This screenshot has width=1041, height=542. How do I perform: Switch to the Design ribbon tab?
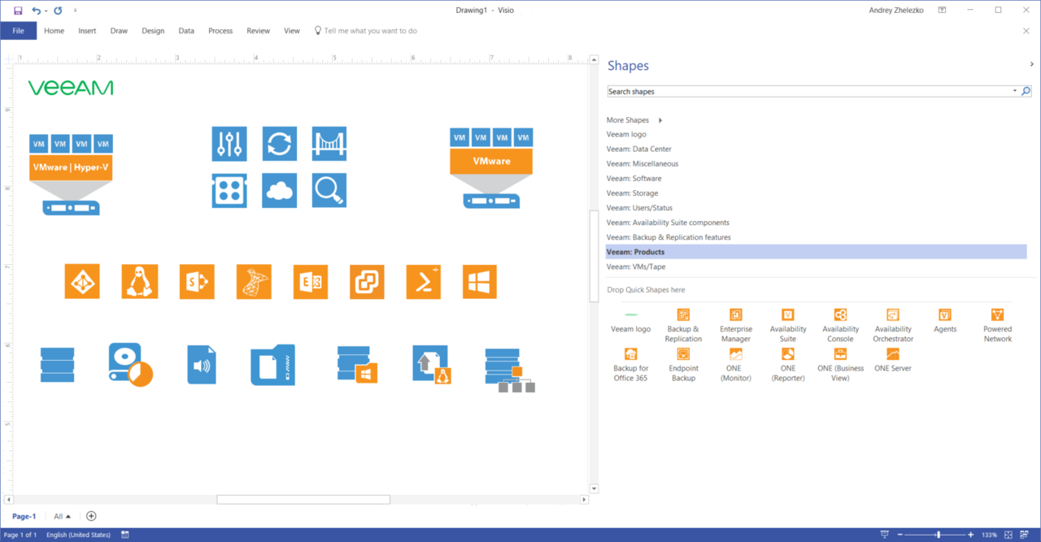(153, 30)
